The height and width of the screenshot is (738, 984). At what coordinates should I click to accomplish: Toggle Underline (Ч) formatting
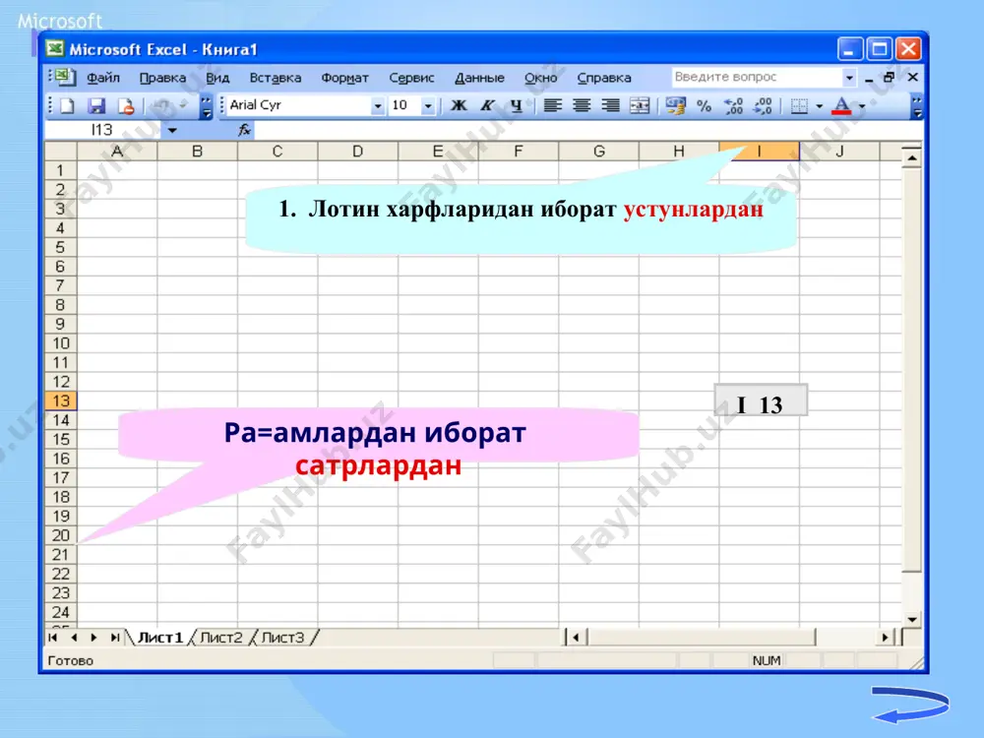pos(517,105)
